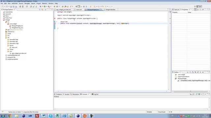Click the Debug toolbar icon
Screen dimensions: 211x118
40,7
